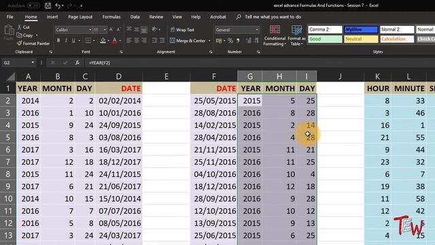Viewport: 435px width, 245px height.
Task: Select Top Align icon
Action: (129, 29)
